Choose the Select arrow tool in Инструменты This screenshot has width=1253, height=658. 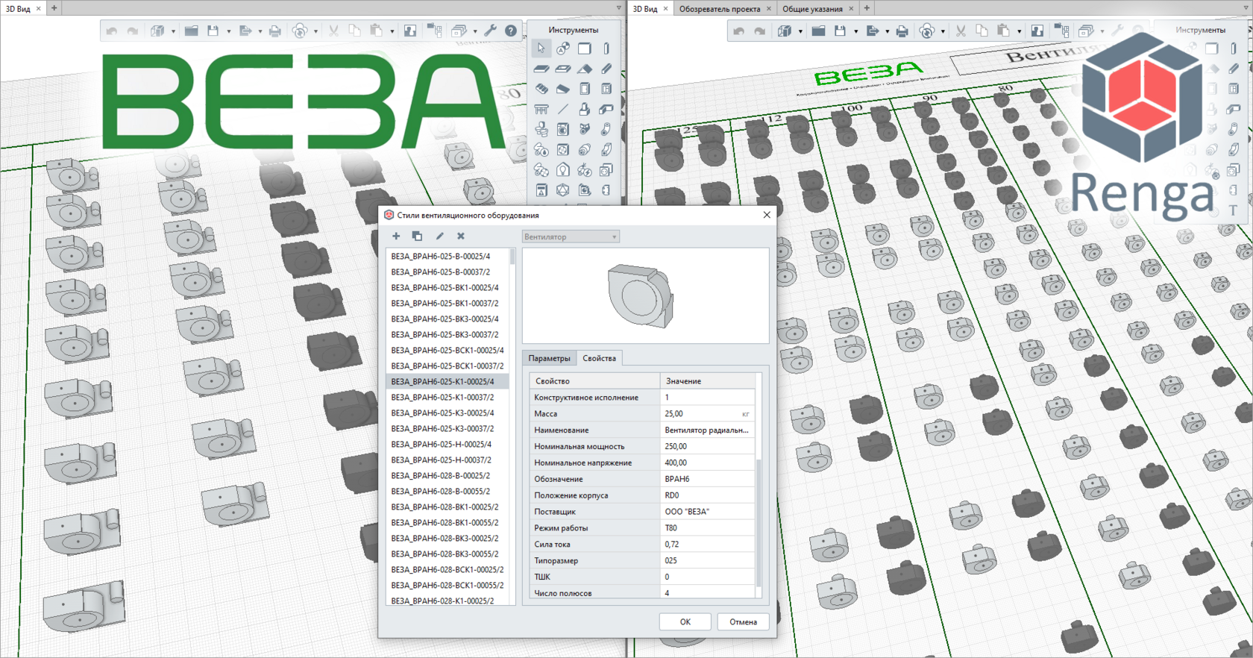[541, 48]
